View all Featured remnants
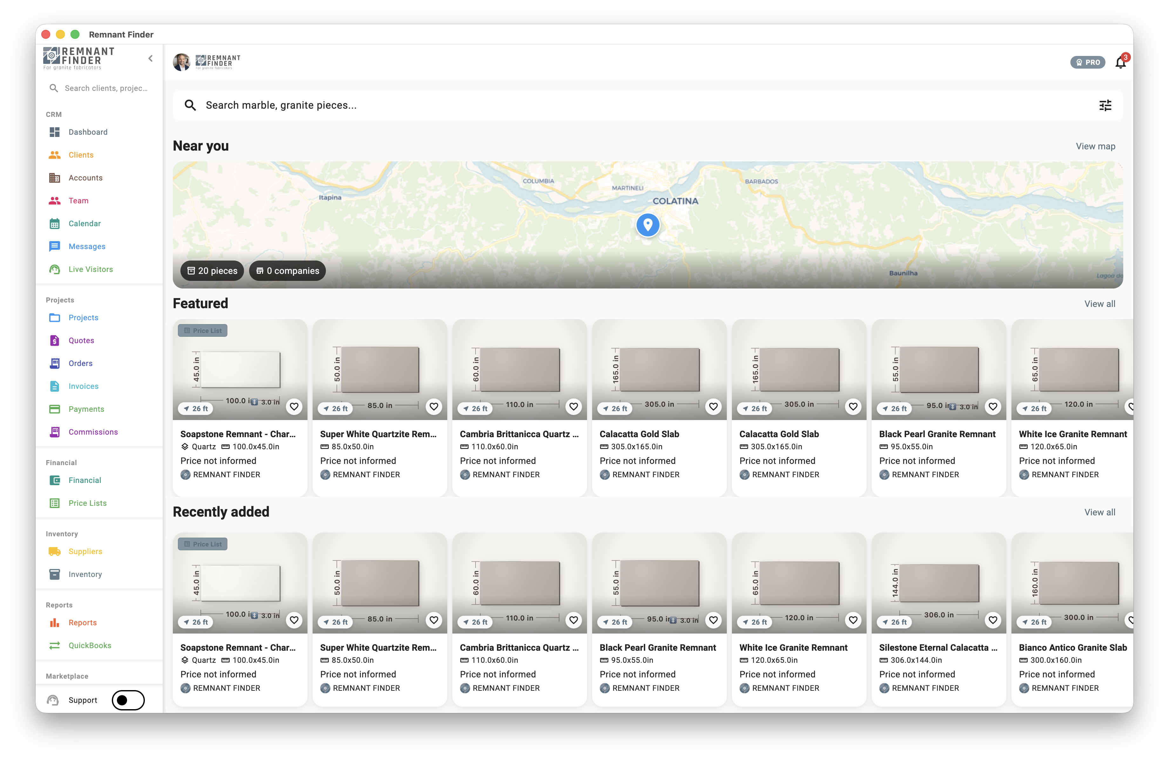This screenshot has width=1169, height=760. [1100, 304]
